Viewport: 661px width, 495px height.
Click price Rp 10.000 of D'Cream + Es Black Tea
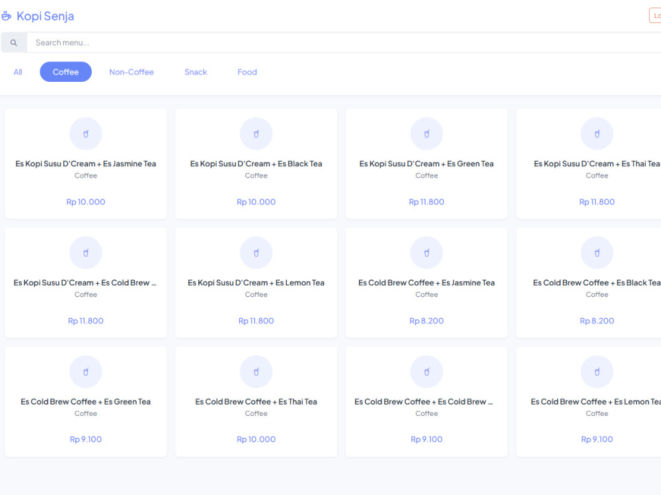(x=256, y=201)
